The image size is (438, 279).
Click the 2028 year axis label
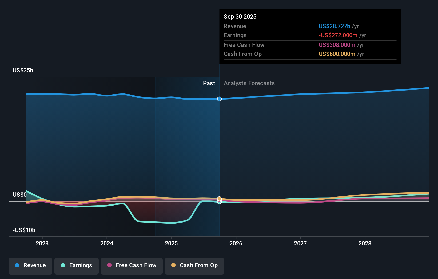click(365, 243)
